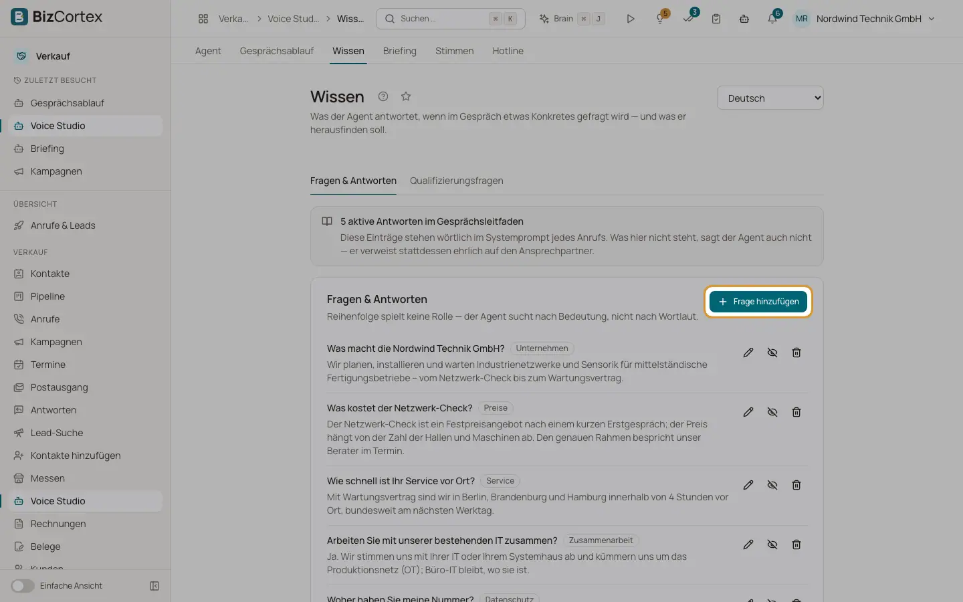Screen dimensions: 963x602
Task: Edit the Nordwind Technik GmbH question
Action: (x=748, y=353)
